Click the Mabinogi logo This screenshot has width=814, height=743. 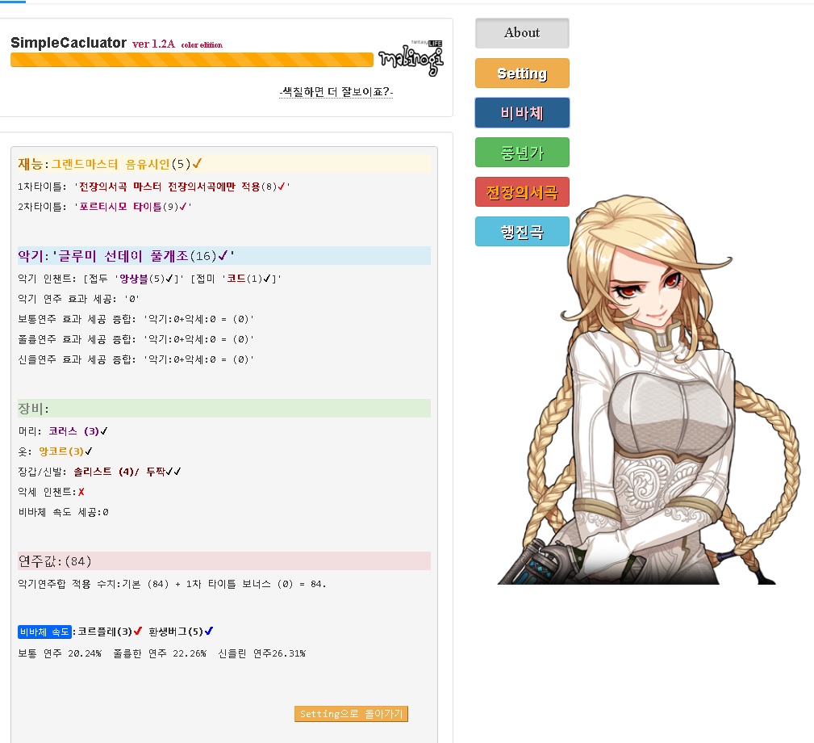(411, 57)
